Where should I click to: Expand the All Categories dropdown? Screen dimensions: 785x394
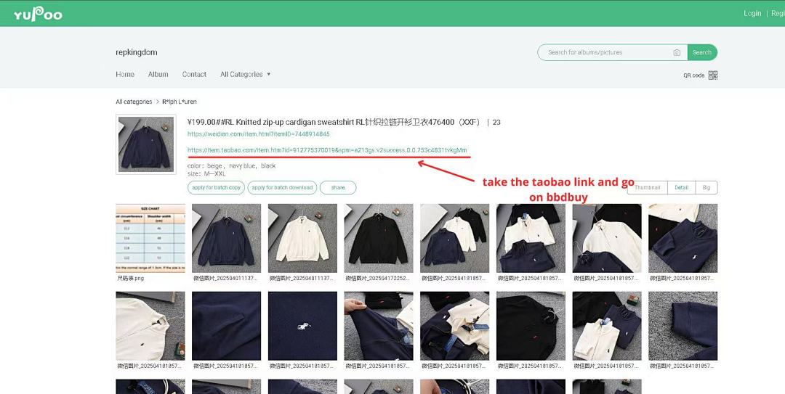(246, 74)
